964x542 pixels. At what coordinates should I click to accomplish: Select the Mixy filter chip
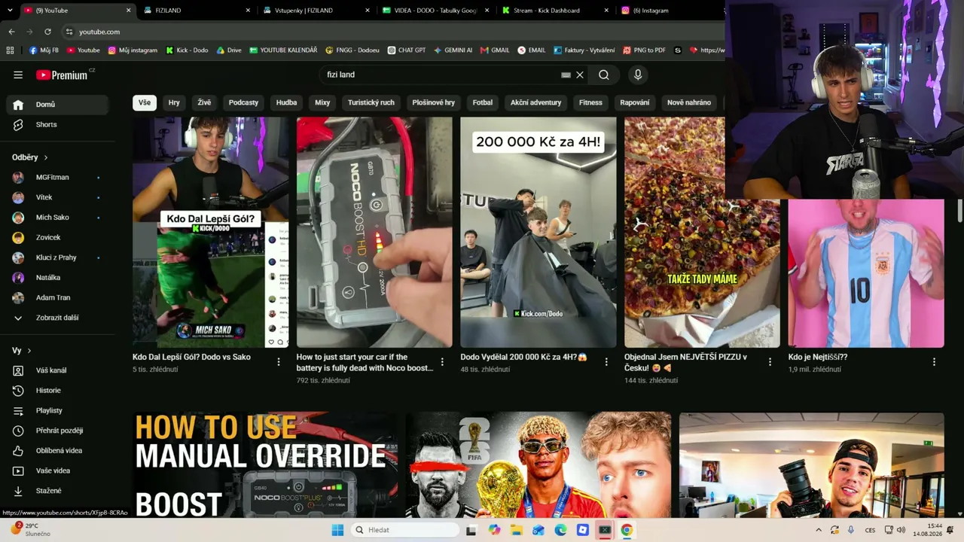[322, 102]
